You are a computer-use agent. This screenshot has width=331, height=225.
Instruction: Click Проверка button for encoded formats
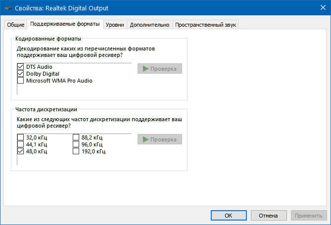160,69
